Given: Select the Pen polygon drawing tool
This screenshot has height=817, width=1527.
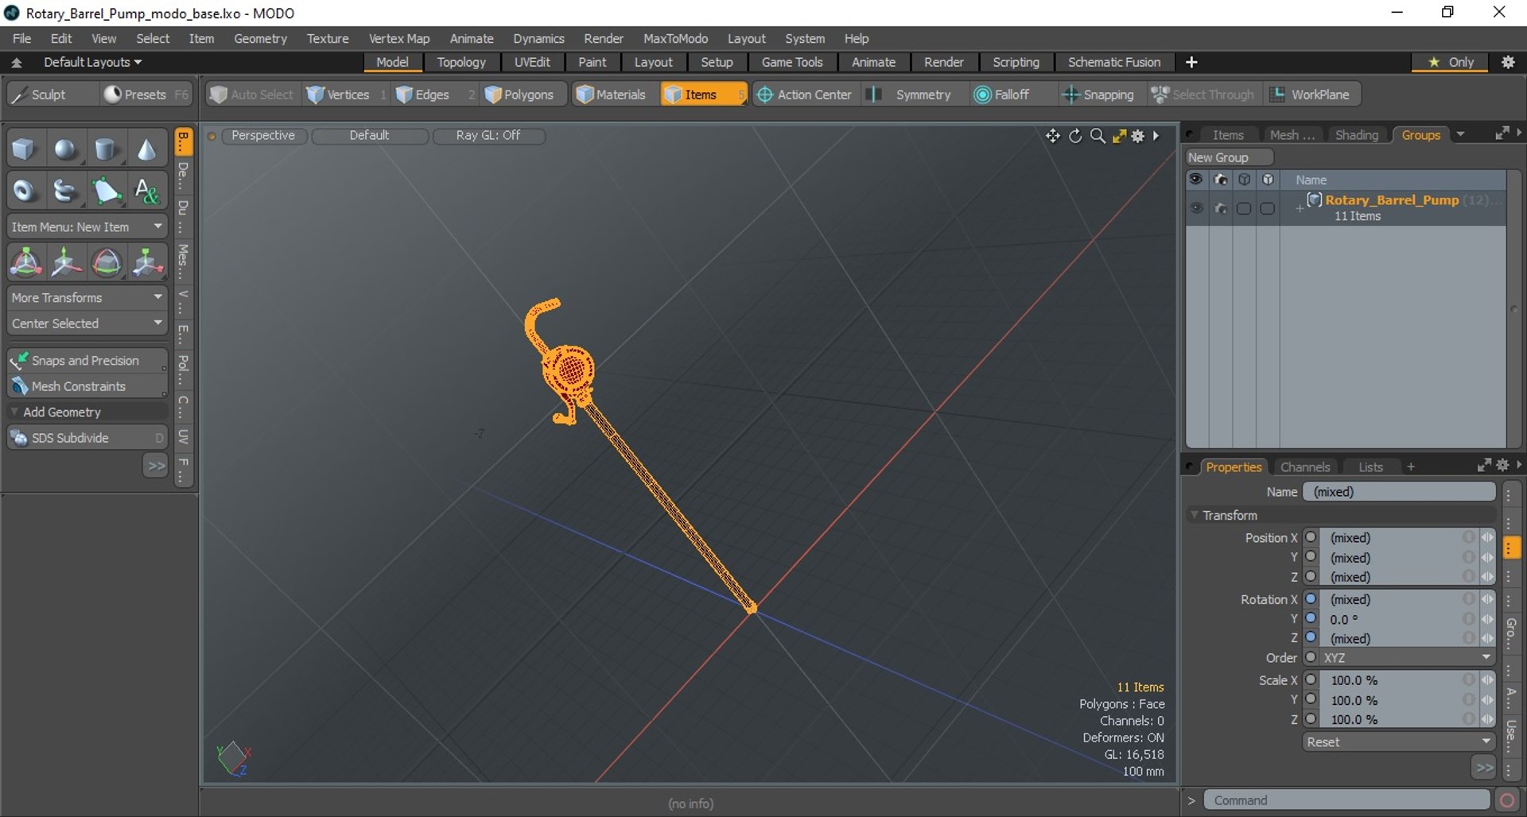Looking at the screenshot, I should 106,191.
